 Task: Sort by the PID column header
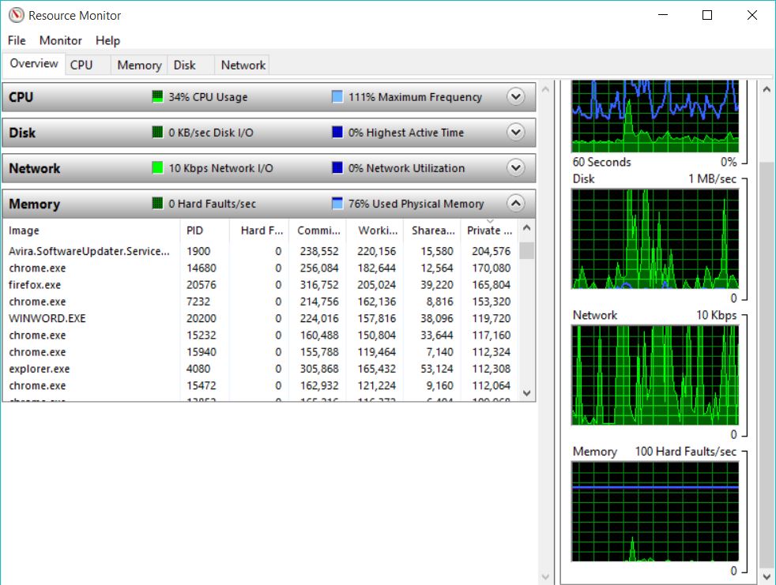click(x=205, y=231)
